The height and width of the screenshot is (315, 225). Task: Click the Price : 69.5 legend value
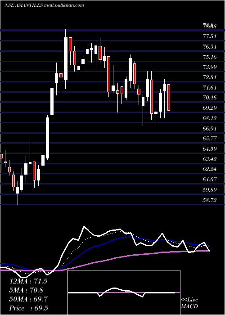point(28,308)
